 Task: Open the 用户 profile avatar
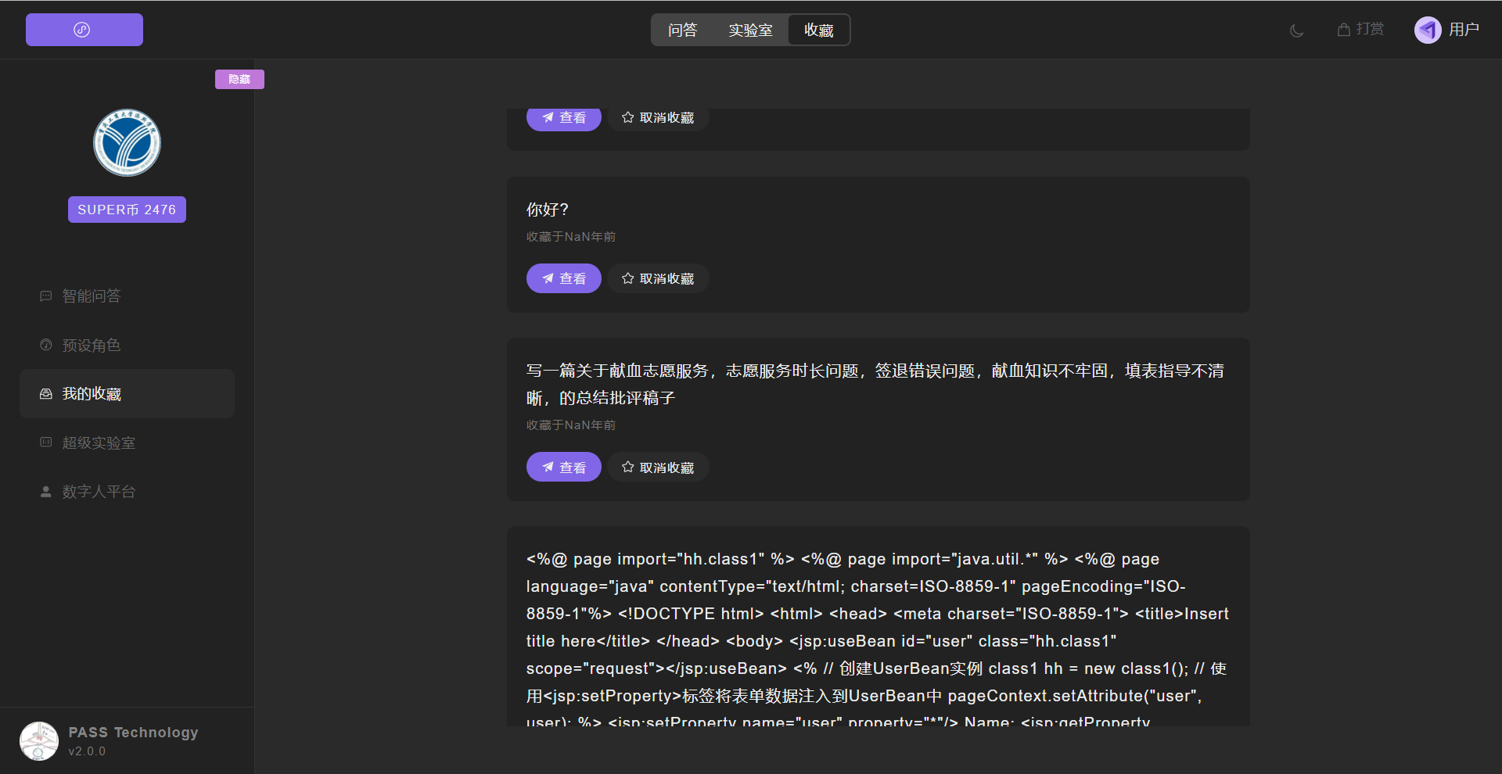point(1428,30)
